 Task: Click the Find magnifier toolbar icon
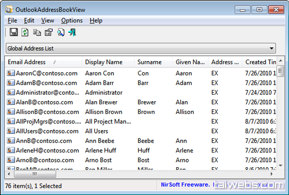pyautogui.click(x=60, y=32)
